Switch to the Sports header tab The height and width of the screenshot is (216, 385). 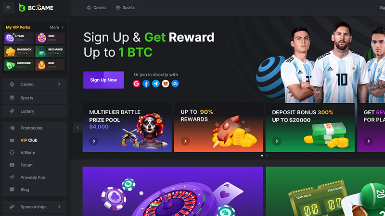click(x=125, y=8)
